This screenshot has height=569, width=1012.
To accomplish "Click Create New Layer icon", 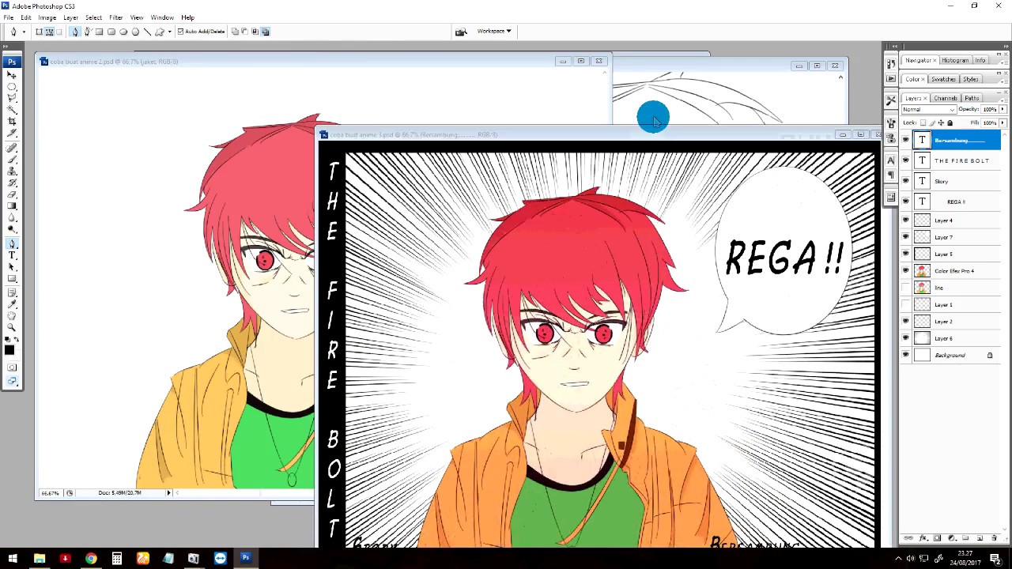I will coord(980,538).
